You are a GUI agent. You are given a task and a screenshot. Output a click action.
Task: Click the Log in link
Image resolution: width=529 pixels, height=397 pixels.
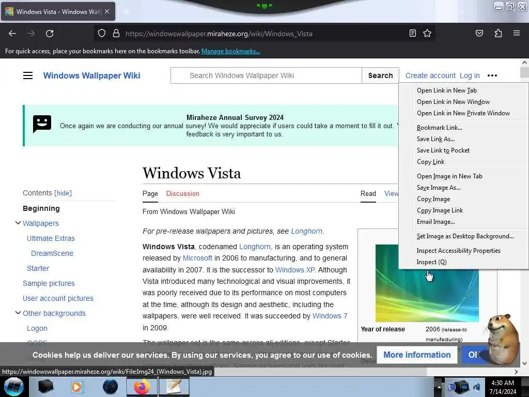click(x=470, y=75)
